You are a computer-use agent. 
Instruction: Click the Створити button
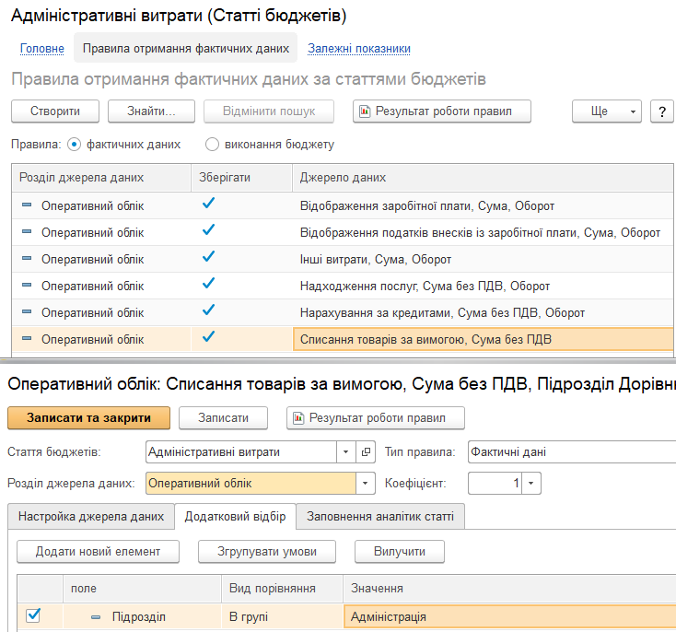pos(54,111)
